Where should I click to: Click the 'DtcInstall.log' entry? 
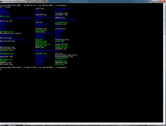pyautogui.click(x=7, y=41)
